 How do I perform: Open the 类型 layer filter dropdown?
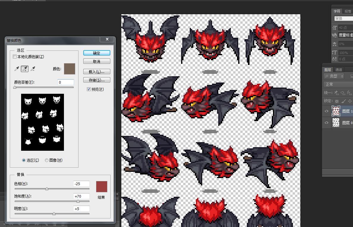point(334,76)
